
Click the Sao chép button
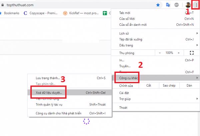coord(169,86)
